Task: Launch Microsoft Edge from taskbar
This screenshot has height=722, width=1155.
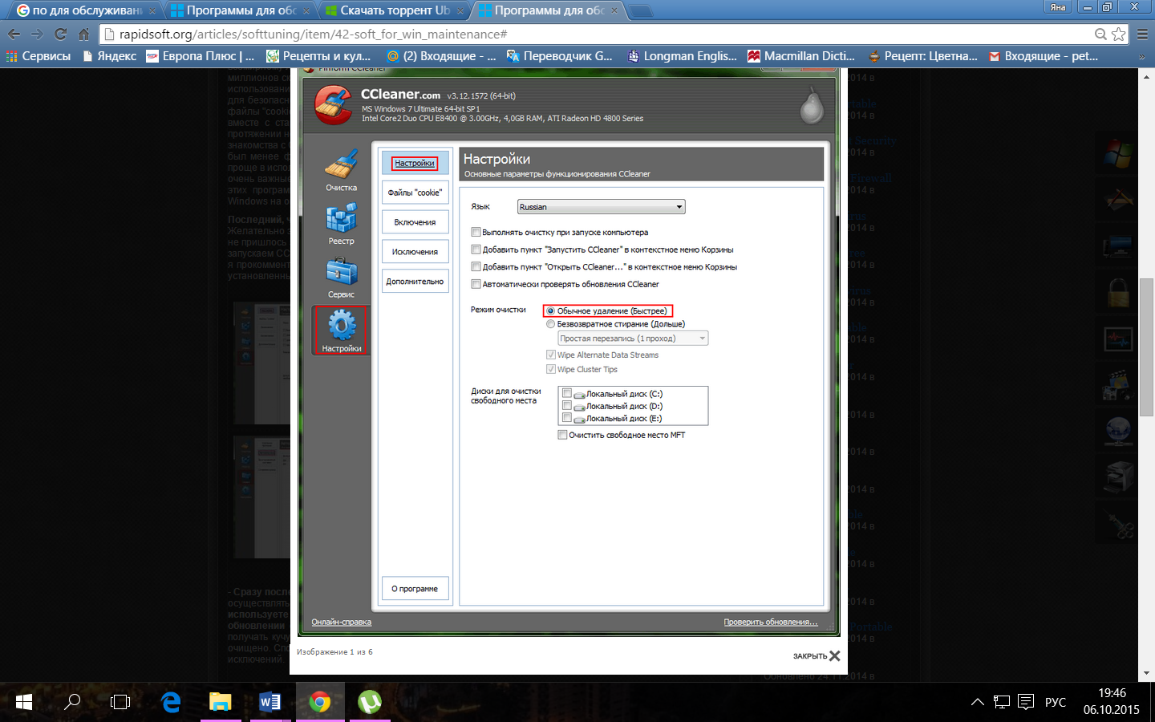Action: pyautogui.click(x=171, y=702)
